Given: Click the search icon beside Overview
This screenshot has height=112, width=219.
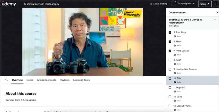Looking at the screenshot, I should click(x=7, y=80).
